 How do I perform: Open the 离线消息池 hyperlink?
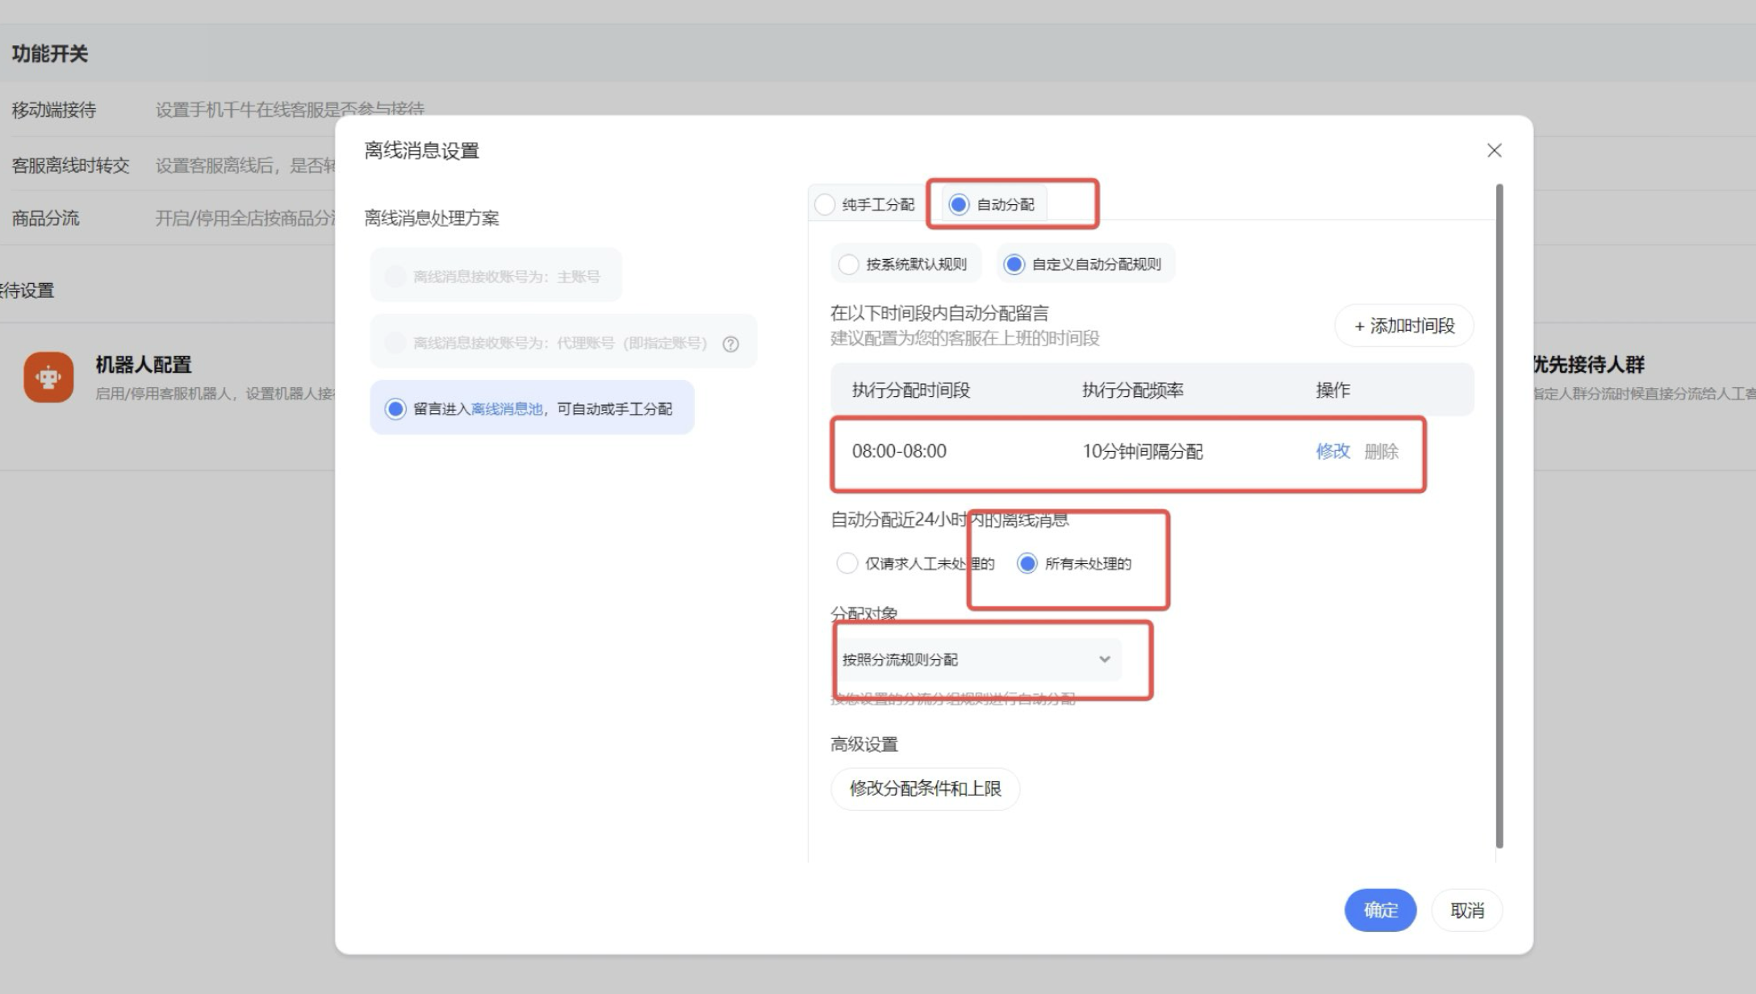pos(507,409)
